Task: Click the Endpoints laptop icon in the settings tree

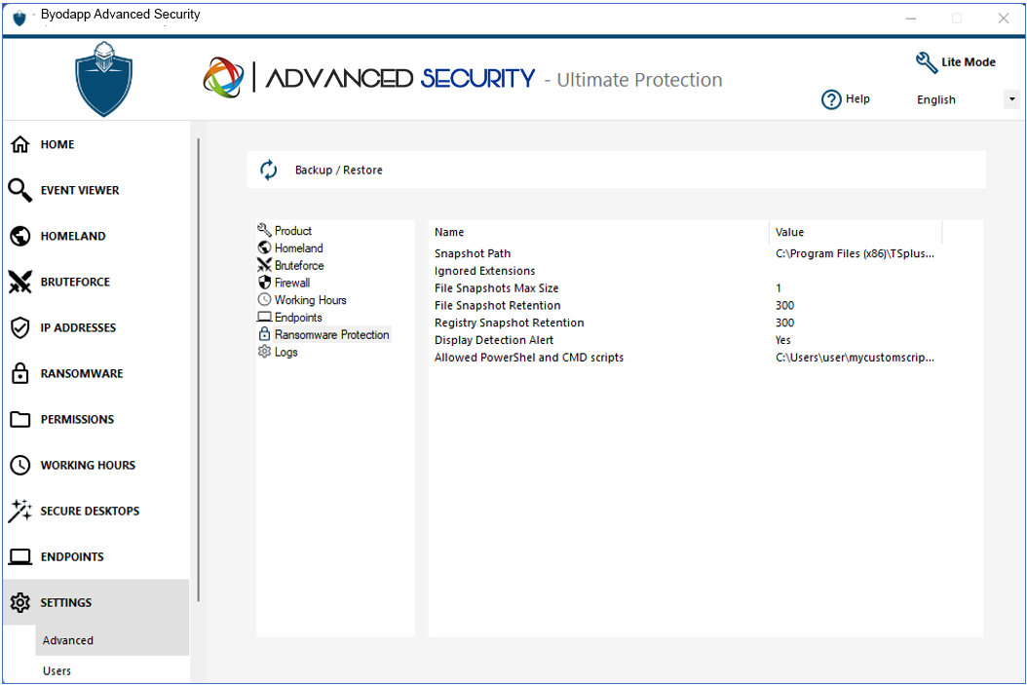Action: pos(265,317)
